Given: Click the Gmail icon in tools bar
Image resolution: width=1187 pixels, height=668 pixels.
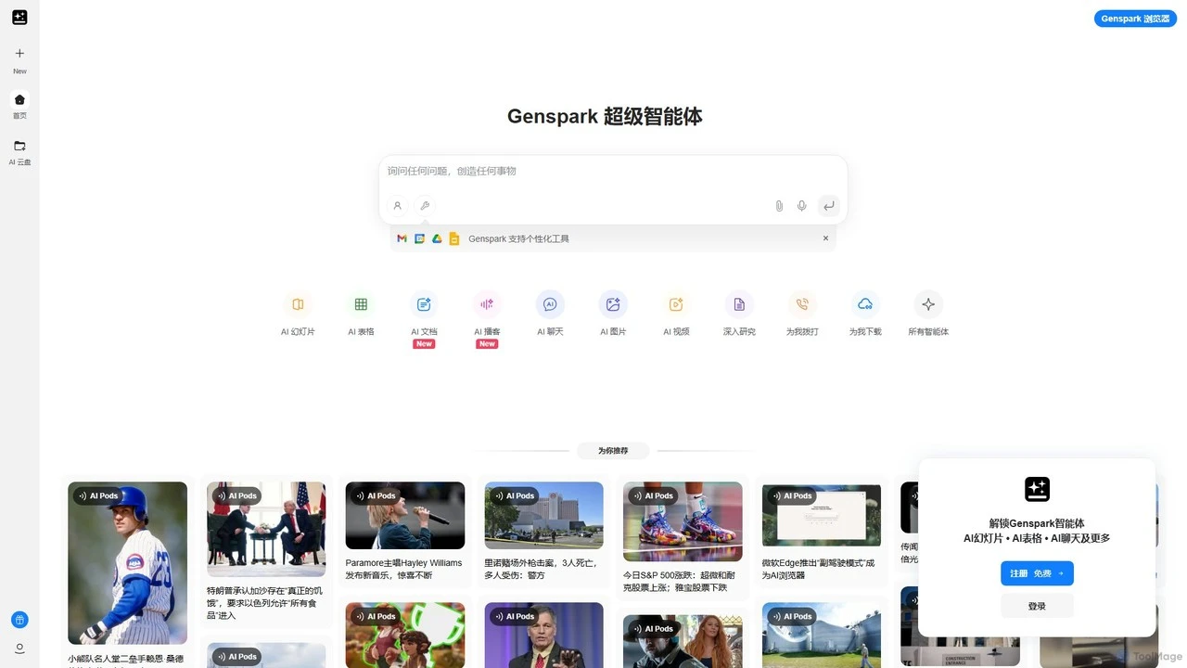Looking at the screenshot, I should click(x=402, y=238).
